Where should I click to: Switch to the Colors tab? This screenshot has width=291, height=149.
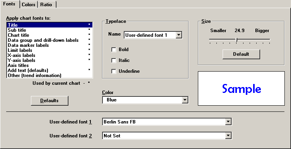(29, 5)
